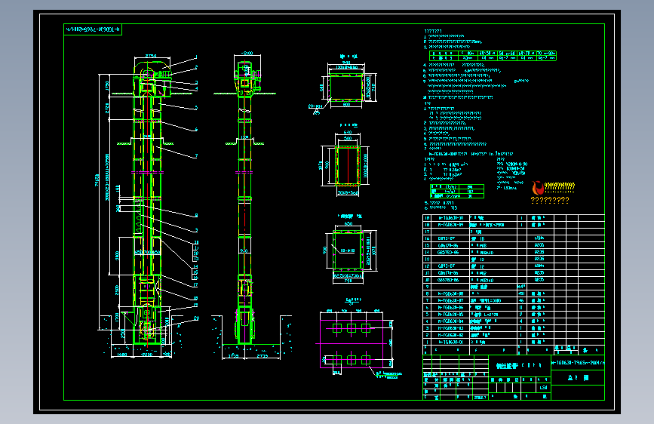Select part callout number 20 near the elevator boot
654x424 pixels.
click(196, 318)
